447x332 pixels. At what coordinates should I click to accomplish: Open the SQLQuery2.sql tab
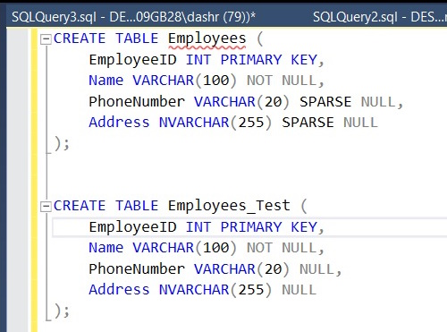[380, 17]
